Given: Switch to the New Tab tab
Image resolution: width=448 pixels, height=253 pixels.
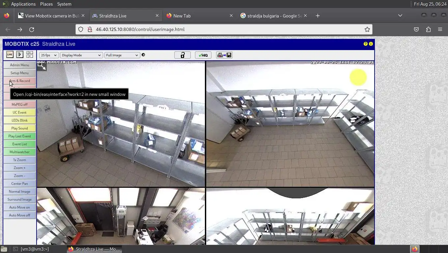Looking at the screenshot, I should [x=199, y=15].
